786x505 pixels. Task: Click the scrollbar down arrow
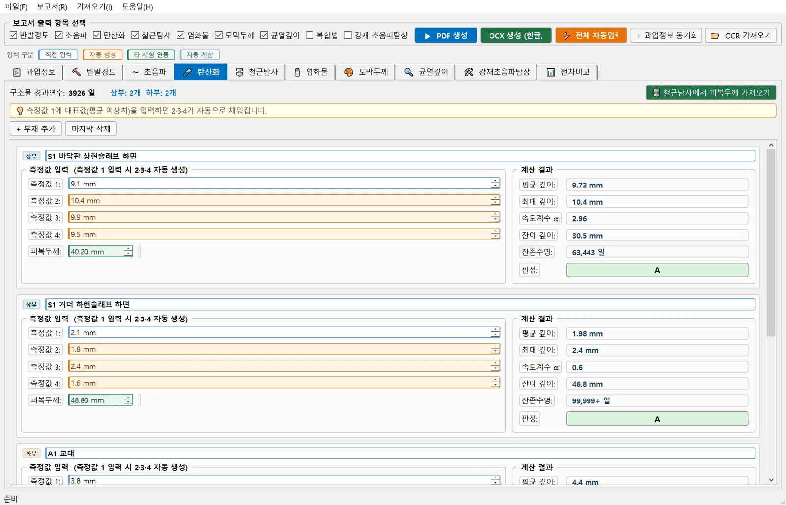771,480
